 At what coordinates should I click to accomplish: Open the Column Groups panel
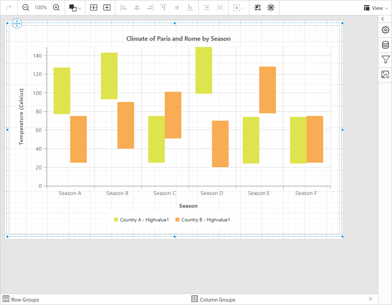click(x=213, y=299)
